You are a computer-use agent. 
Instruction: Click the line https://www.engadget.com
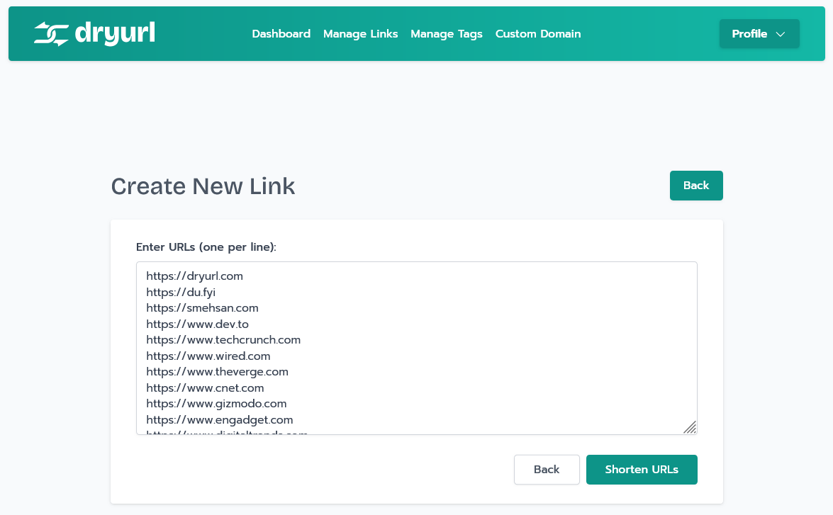[x=219, y=419]
